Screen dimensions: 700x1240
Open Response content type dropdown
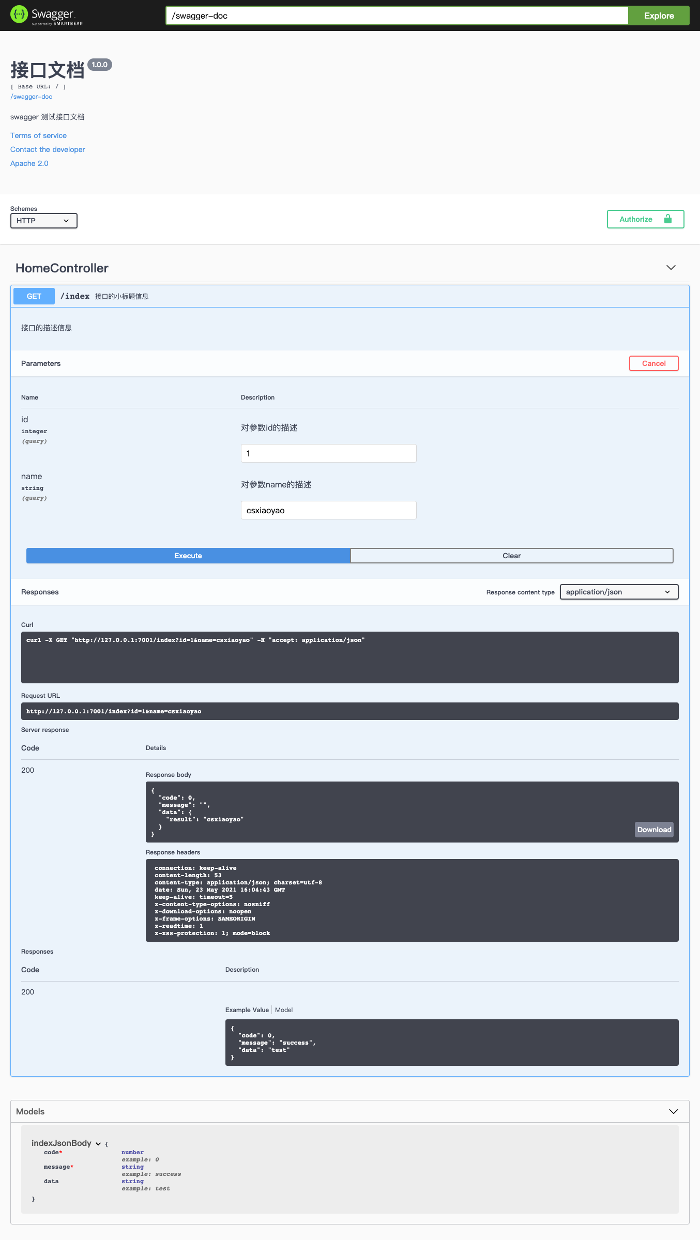(618, 592)
